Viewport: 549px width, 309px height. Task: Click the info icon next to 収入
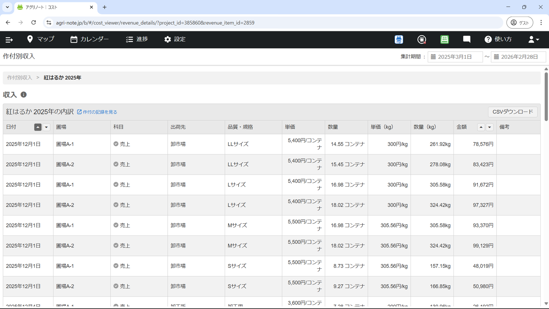click(x=24, y=95)
